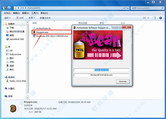Click the Member@TEAM-BEAN.com email field
Image resolution: width=166 pixels, height=119 pixels.
coord(102,75)
